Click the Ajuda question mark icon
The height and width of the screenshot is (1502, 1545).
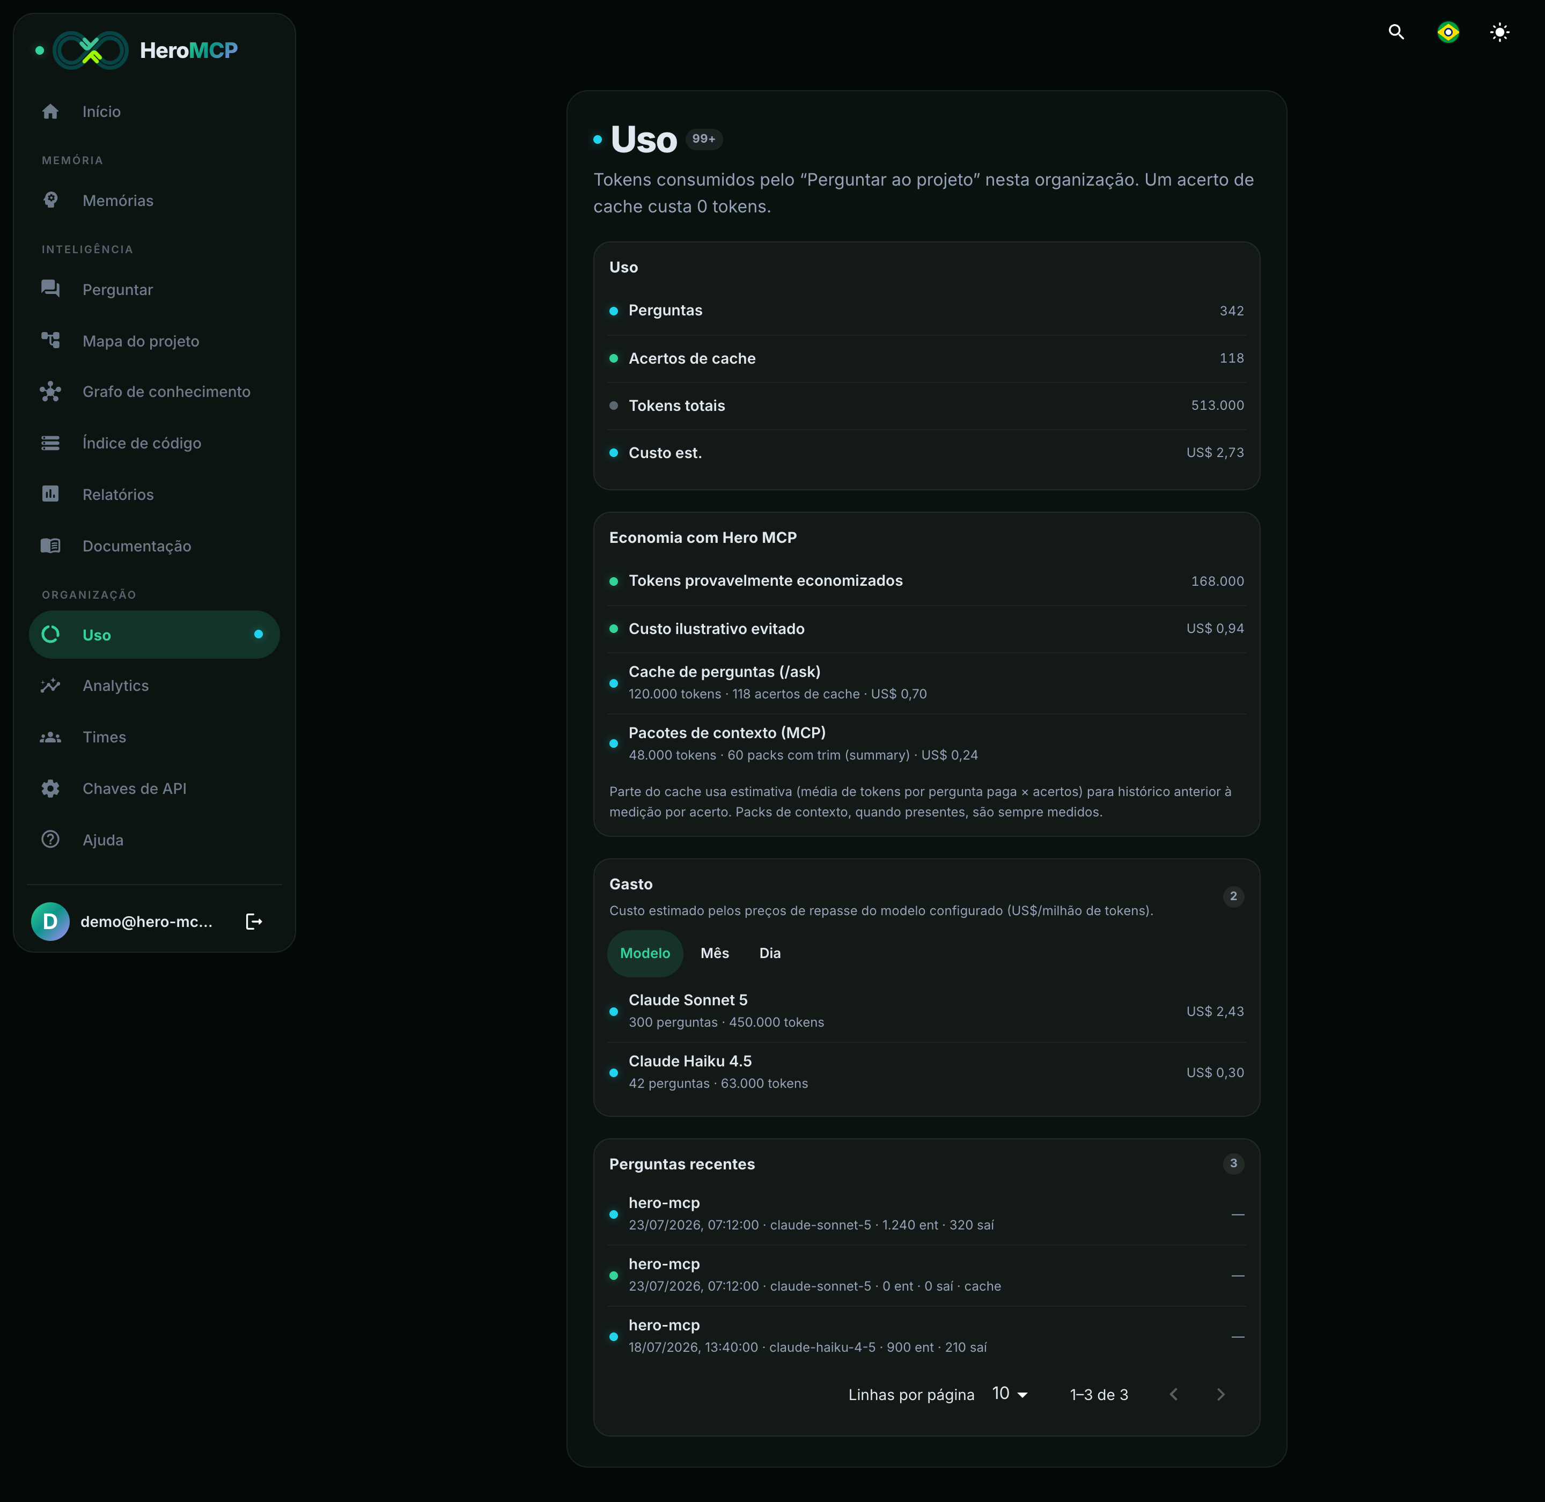click(x=50, y=840)
